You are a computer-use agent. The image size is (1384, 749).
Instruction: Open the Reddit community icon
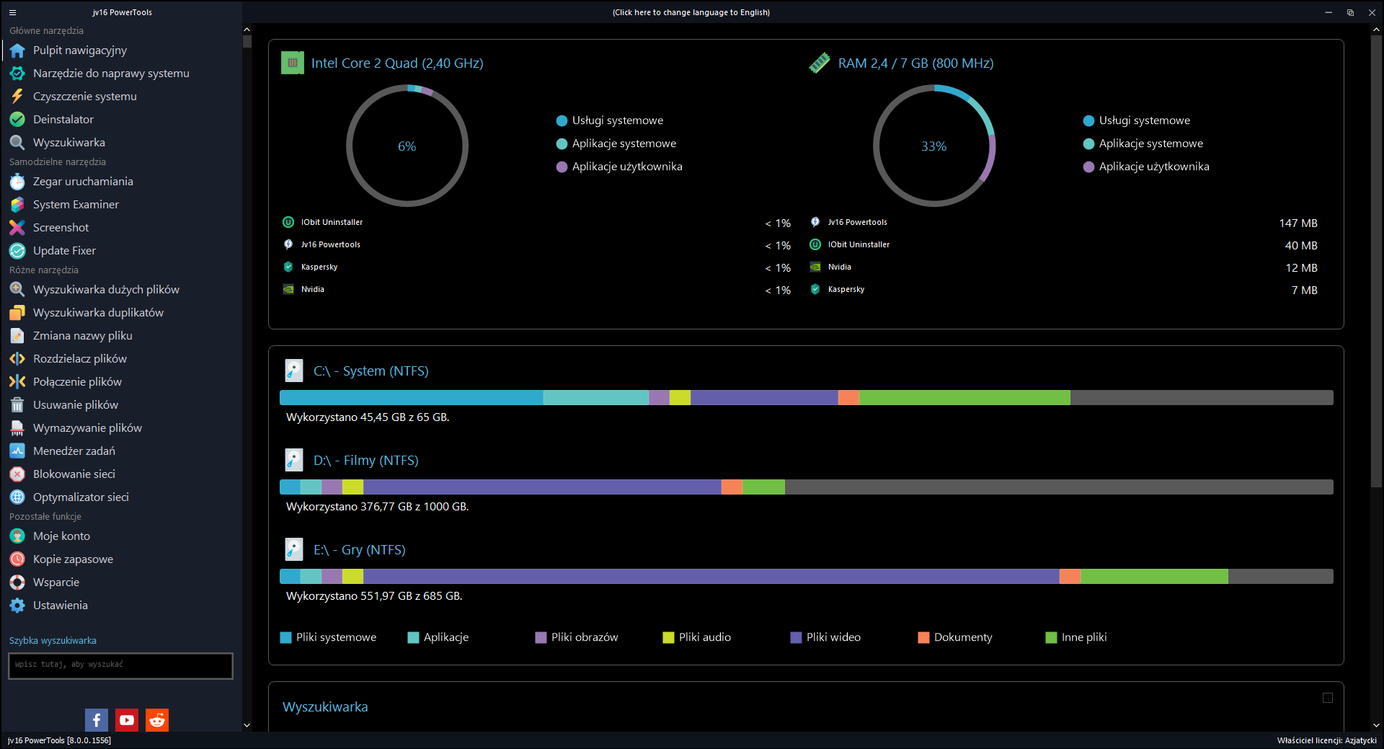click(x=157, y=720)
